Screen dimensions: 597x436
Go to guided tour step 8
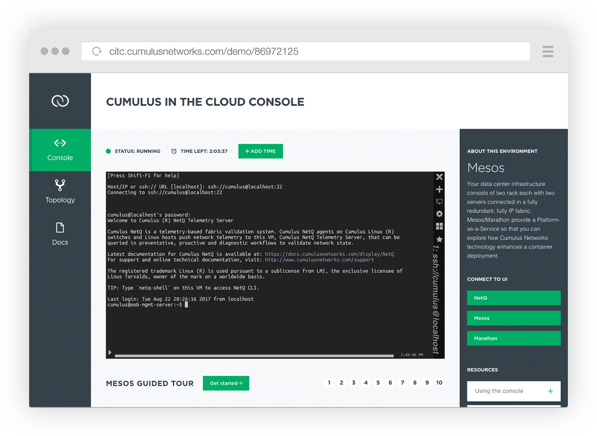pos(415,383)
